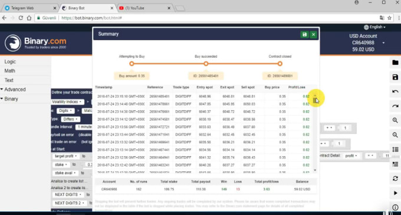The image size is (401, 215).
Task: Click reference 26561472721 in the table
Action: pyautogui.click(x=159, y=127)
